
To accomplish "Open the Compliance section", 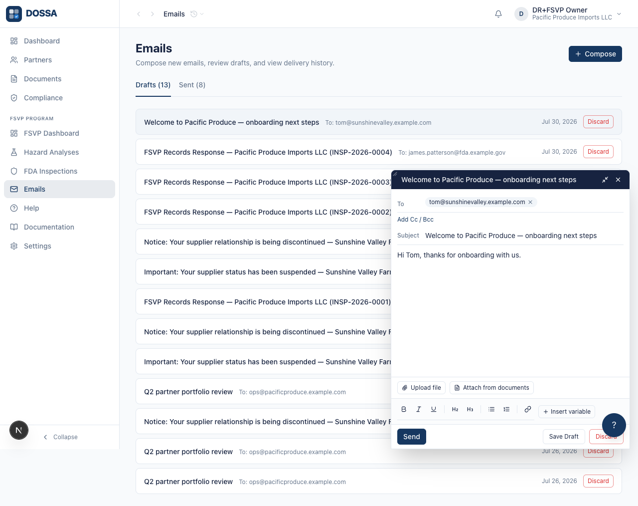I will click(59, 98).
